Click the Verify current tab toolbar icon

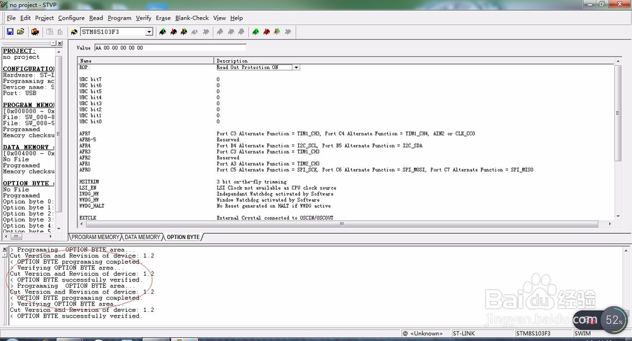coord(184,32)
